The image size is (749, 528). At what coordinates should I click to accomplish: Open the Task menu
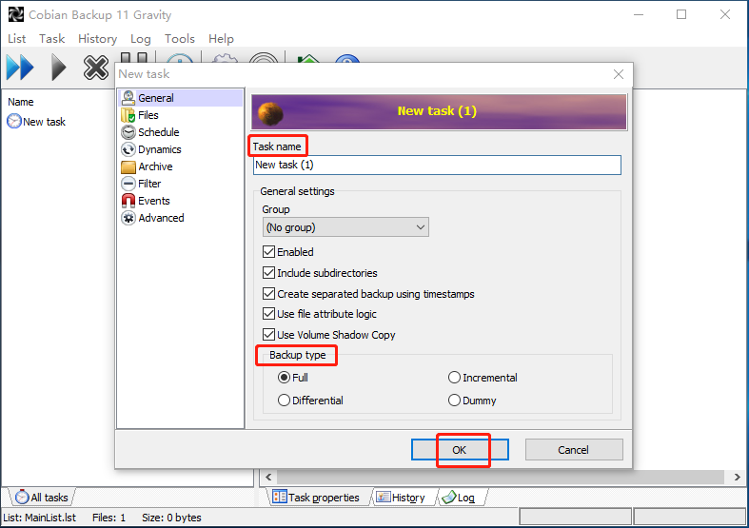(x=52, y=39)
